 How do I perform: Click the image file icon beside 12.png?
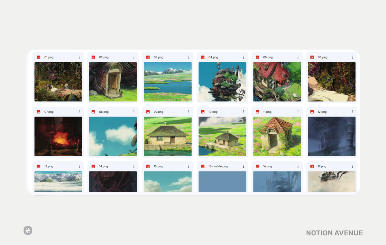click(312, 112)
